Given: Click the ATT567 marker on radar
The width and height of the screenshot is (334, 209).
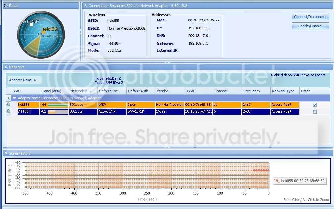Looking at the screenshot, I should point(31,25).
